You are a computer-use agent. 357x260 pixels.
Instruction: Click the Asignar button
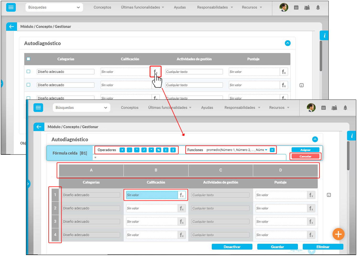coord(305,150)
